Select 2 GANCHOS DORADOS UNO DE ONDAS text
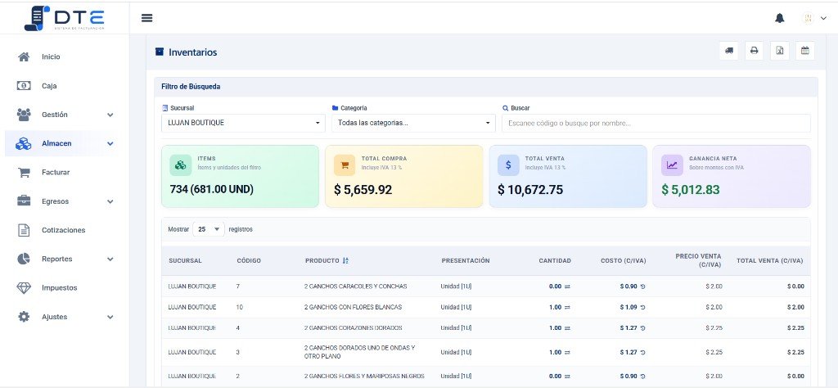Viewport: 838px width, 388px height. pyautogui.click(x=359, y=352)
